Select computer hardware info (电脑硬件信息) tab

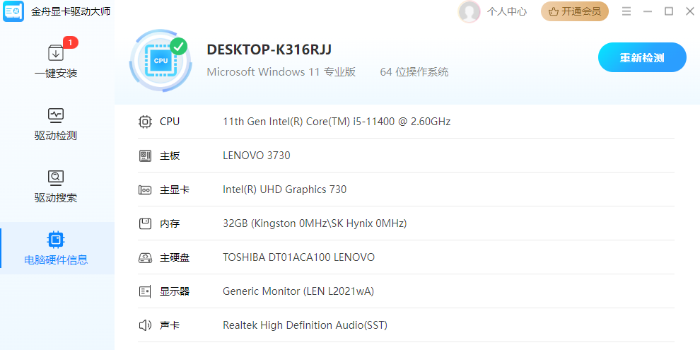tap(56, 247)
